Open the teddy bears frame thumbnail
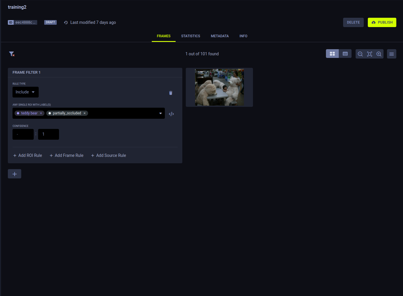Image resolution: width=403 pixels, height=296 pixels. click(x=219, y=87)
